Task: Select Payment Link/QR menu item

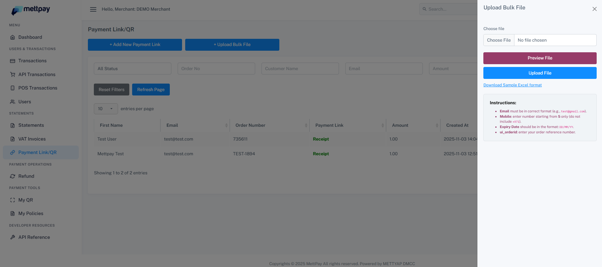Action: [x=41, y=152]
